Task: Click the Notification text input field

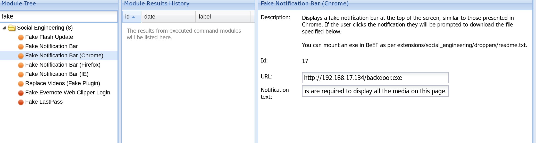Action: tap(375, 91)
